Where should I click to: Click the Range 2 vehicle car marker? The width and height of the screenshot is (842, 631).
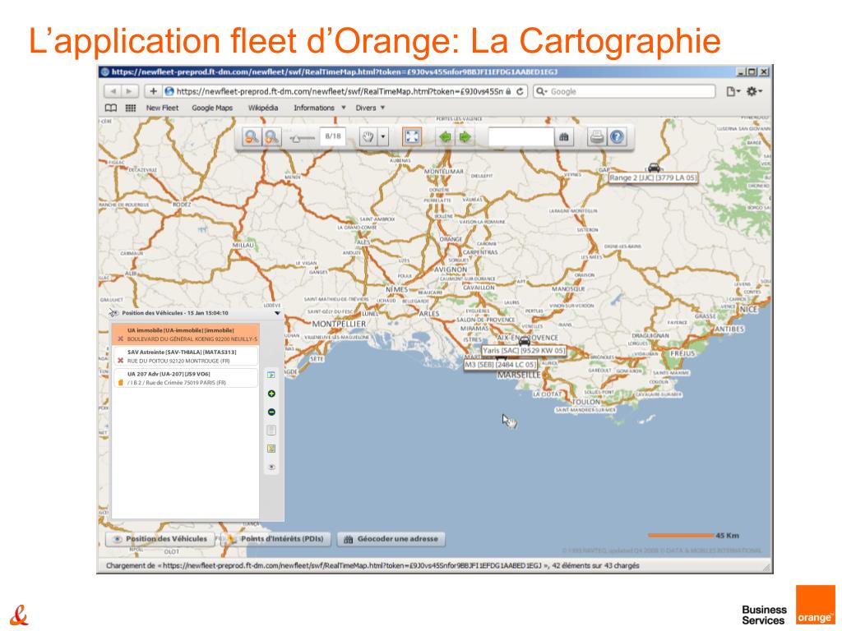point(654,167)
